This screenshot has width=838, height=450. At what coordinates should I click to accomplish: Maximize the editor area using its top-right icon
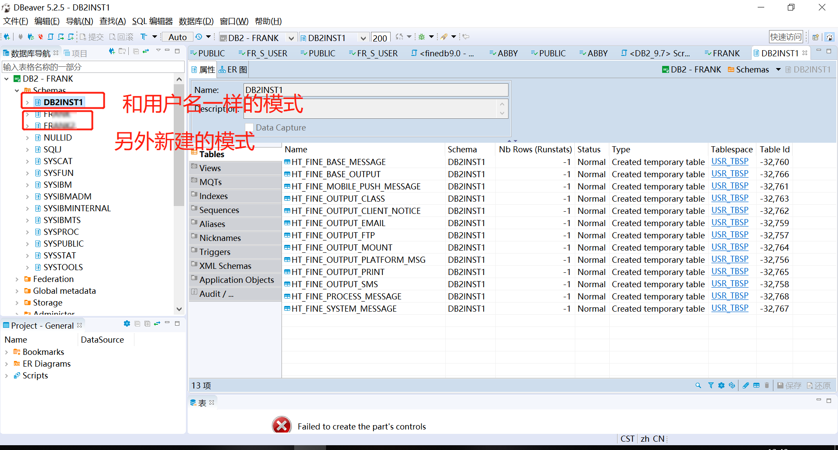tap(829, 51)
